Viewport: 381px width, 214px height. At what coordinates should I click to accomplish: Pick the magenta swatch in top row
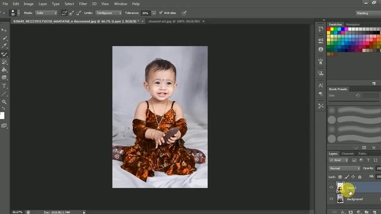pyautogui.click(x=346, y=29)
